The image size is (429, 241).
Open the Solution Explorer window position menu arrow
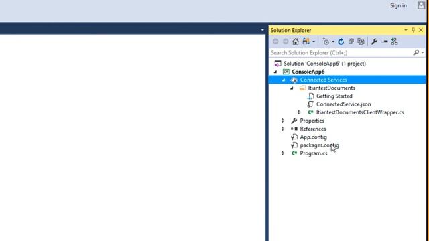click(406, 30)
